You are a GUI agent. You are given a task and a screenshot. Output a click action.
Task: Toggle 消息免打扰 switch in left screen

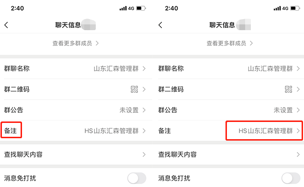(x=137, y=178)
